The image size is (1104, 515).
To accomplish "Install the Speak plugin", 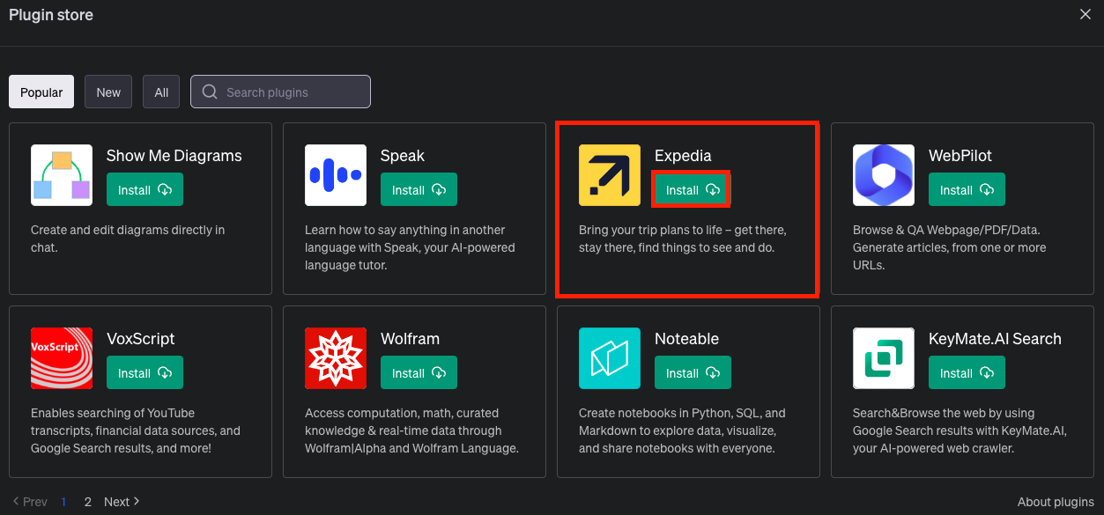I will [x=419, y=190].
